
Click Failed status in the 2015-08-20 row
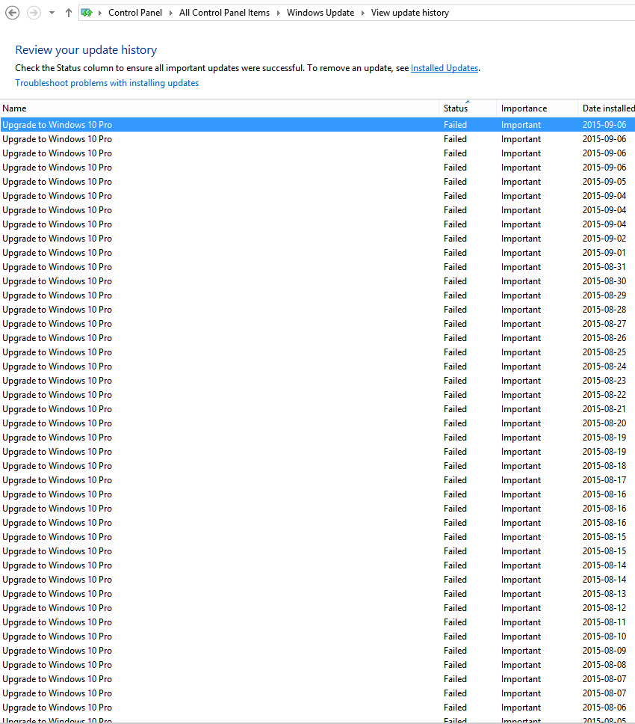coord(455,423)
